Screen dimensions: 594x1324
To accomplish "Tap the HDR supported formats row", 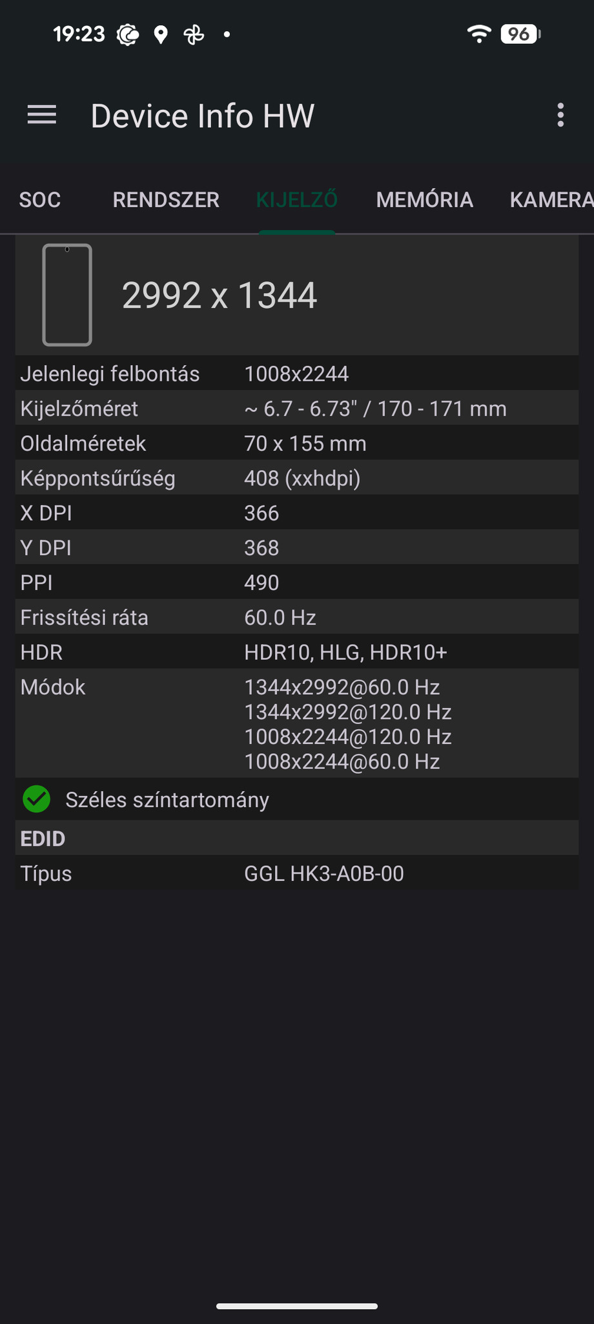I will tap(296, 652).
